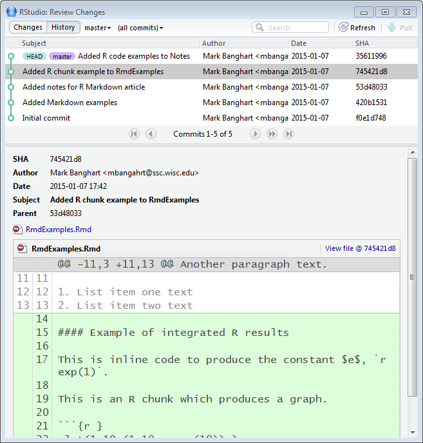Click the commit search field
The width and height of the screenshot is (423, 443).
tap(296, 28)
